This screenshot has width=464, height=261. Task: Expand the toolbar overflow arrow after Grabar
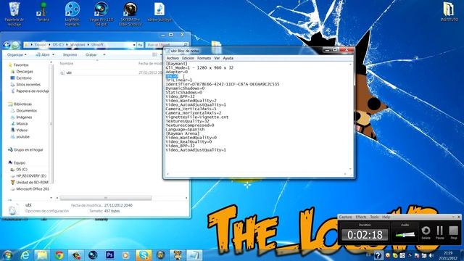[x=104, y=55]
